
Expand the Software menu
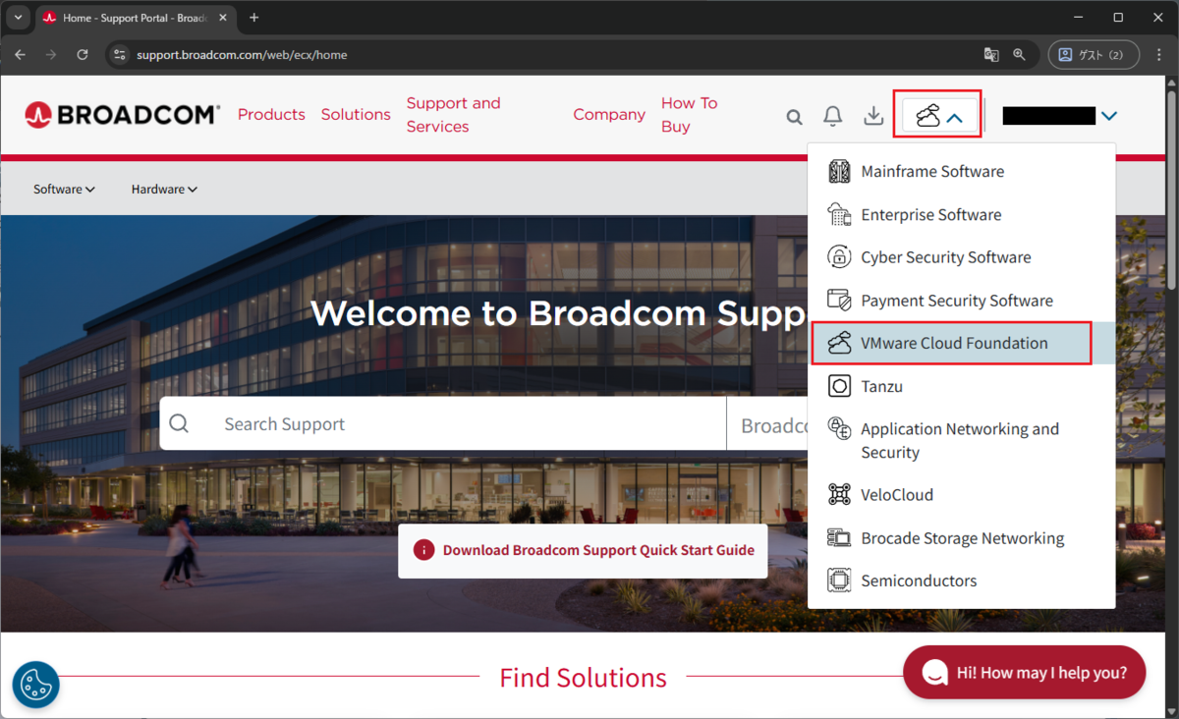[x=64, y=190]
